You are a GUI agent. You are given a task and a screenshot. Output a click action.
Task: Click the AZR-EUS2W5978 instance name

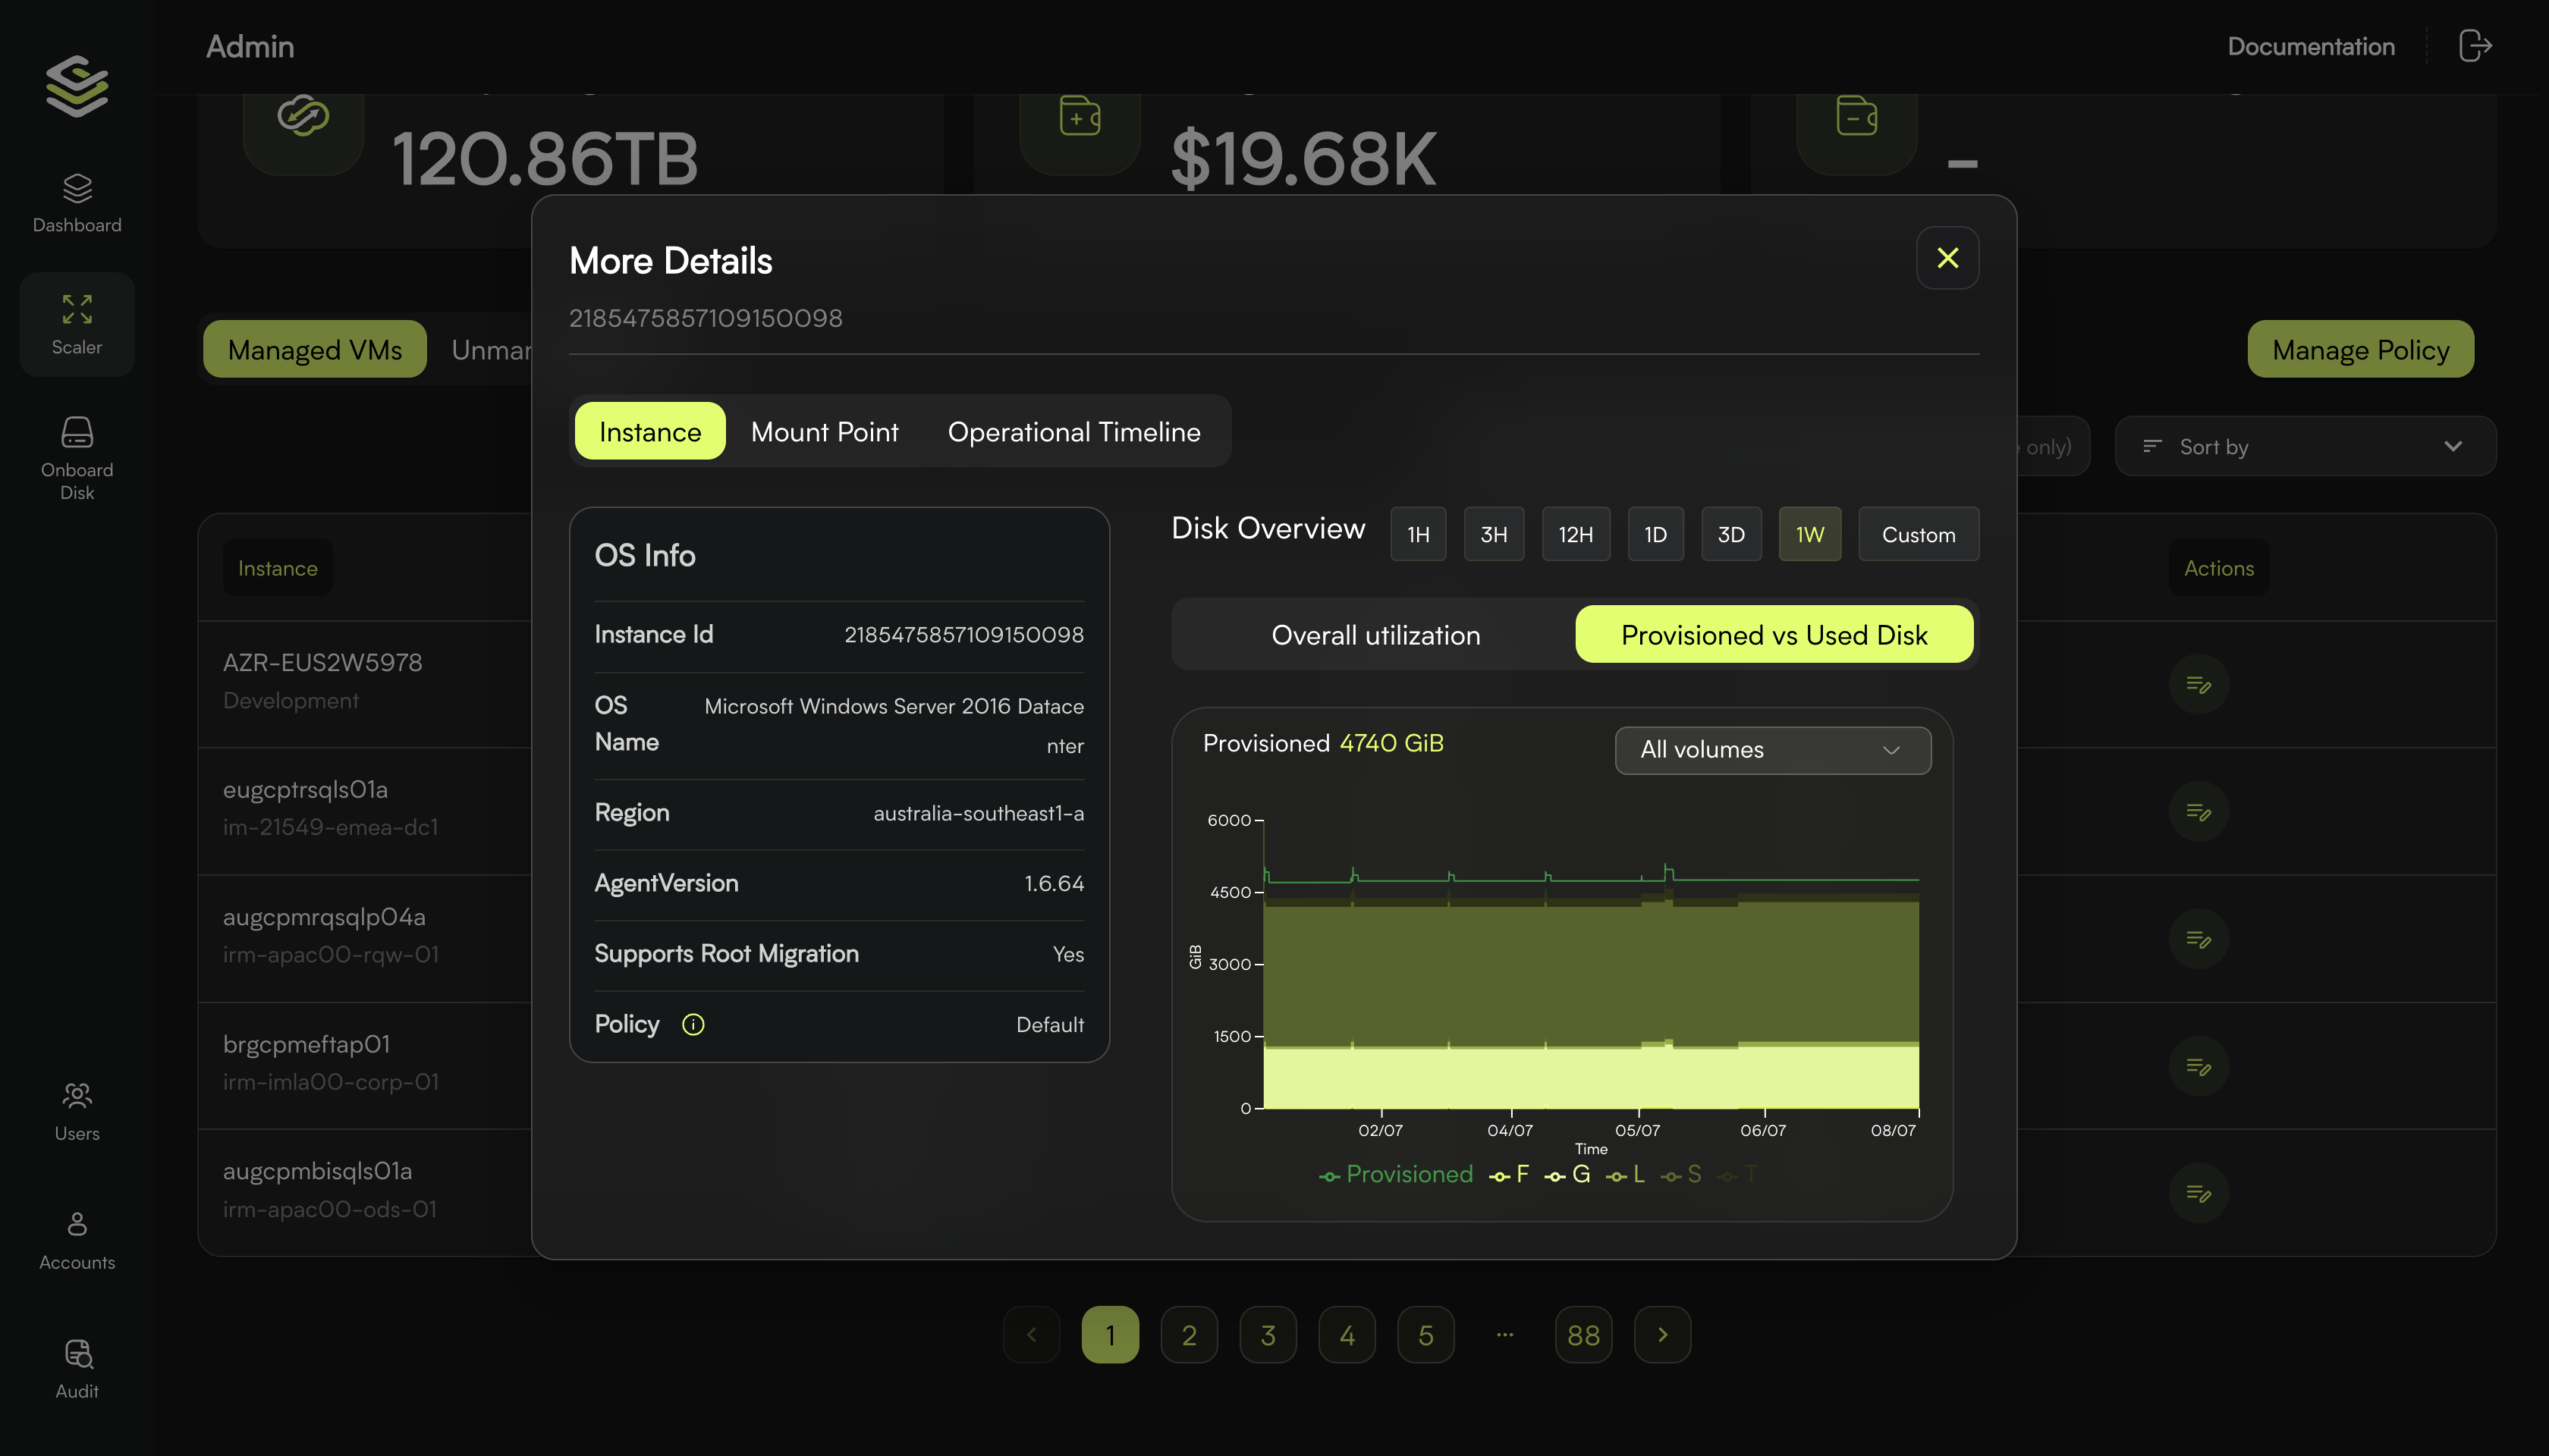pos(322,662)
